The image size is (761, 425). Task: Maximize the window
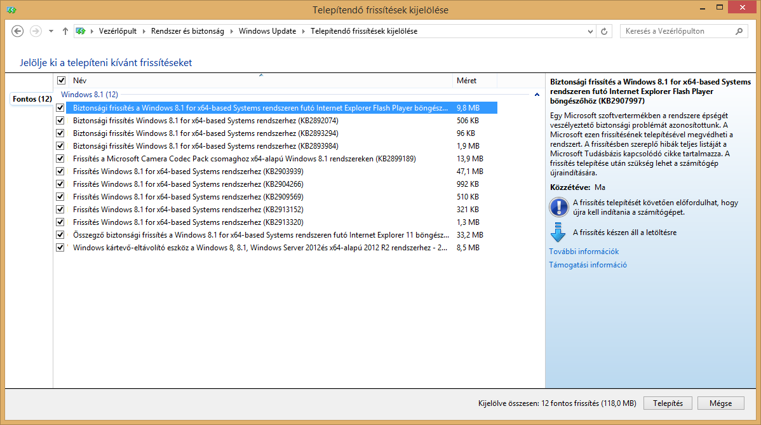(x=720, y=7)
